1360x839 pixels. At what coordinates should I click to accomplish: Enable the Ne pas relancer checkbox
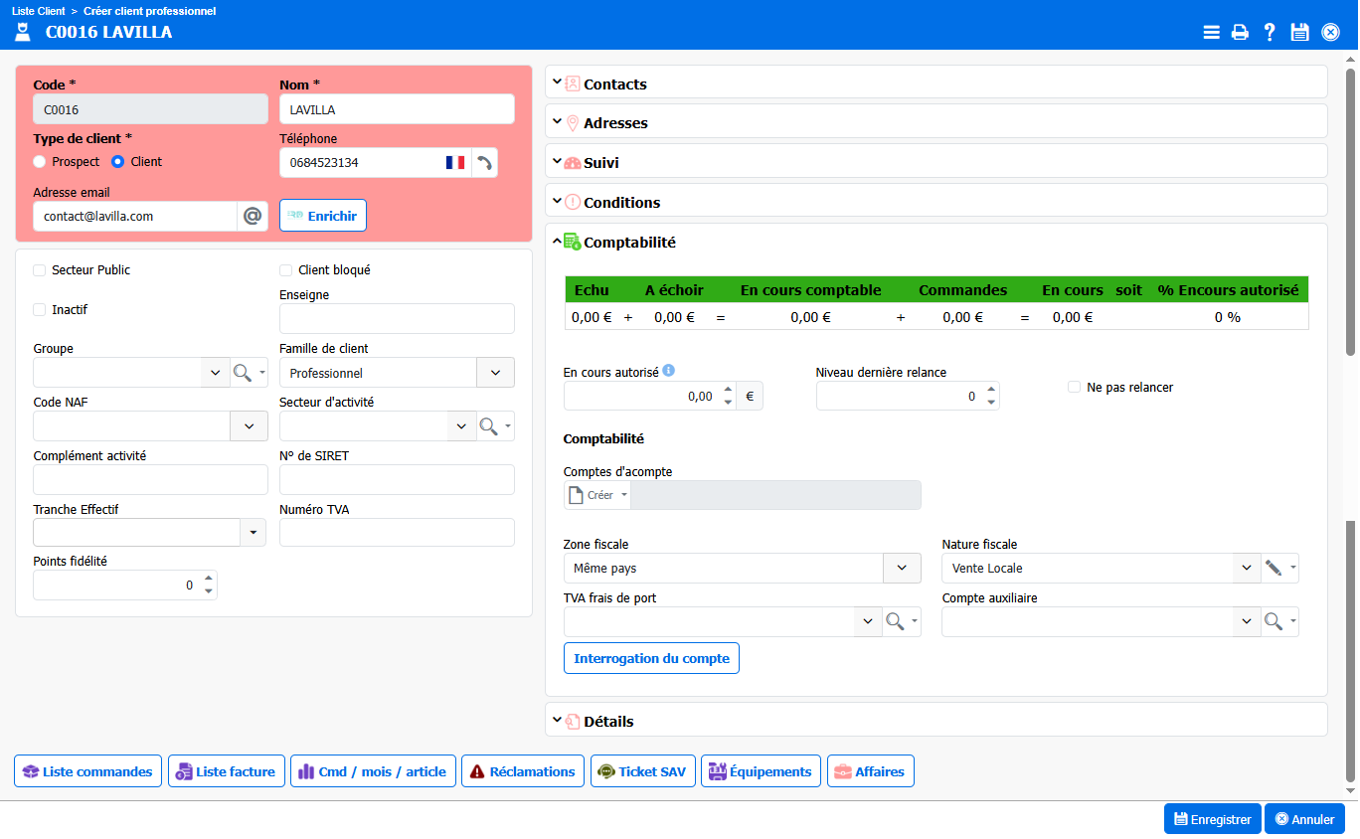[1074, 388]
